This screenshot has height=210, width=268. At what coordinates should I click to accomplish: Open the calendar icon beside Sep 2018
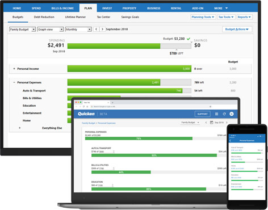[211, 123]
